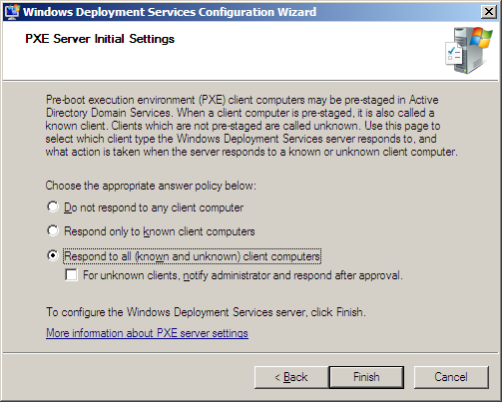Image resolution: width=502 pixels, height=402 pixels.
Task: Click the 'For unknown clients, notify administrator' label text
Action: click(243, 275)
